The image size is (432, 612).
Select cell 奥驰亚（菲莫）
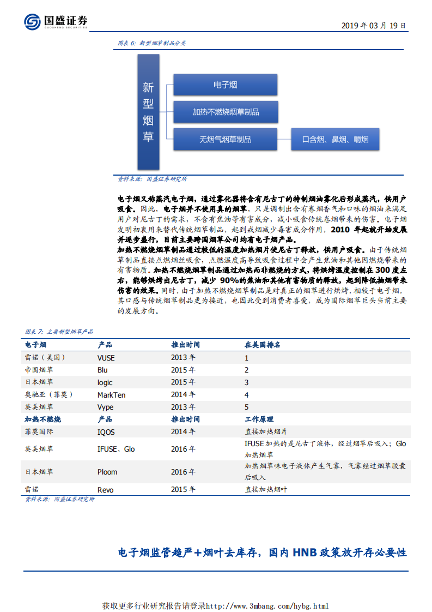(x=49, y=394)
